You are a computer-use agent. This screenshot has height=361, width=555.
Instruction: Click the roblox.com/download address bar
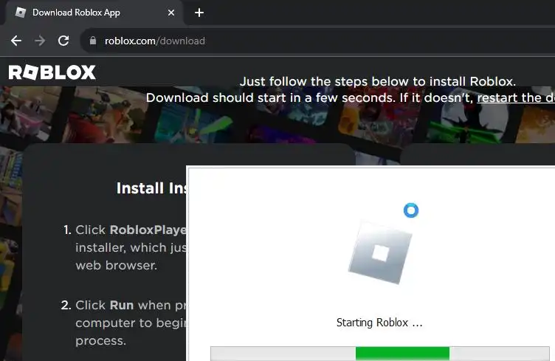[319, 41]
